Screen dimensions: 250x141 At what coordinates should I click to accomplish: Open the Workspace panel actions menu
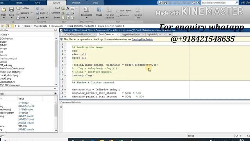click(x=55, y=94)
